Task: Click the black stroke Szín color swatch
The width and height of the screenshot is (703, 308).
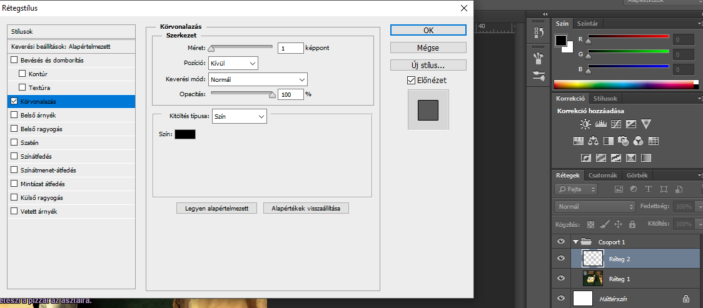Action: (x=185, y=134)
